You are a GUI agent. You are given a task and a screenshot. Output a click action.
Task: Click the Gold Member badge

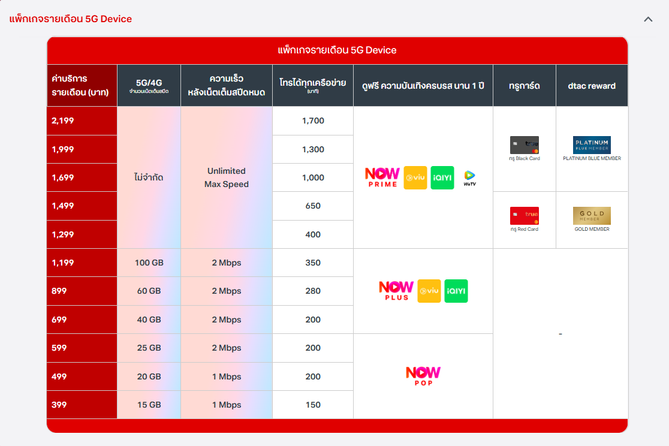point(592,216)
